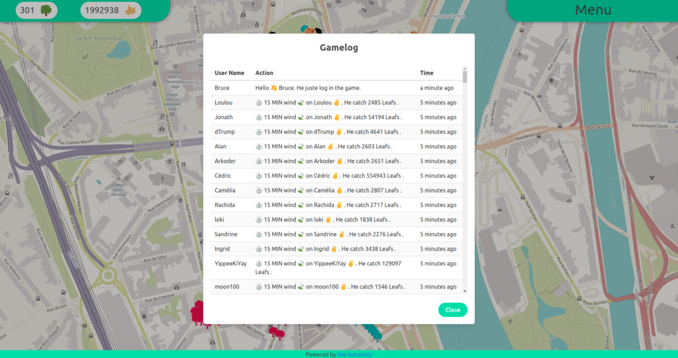
Task: Click the Time column header
Action: pyautogui.click(x=426, y=73)
